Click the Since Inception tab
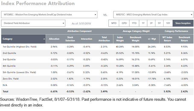Viewport: 194px width, 111px height. tap(183, 23)
